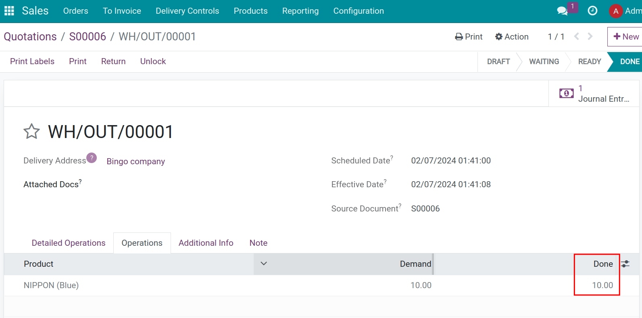The width and height of the screenshot is (642, 318).
Task: Open the S00006 breadcrumb link
Action: click(x=88, y=37)
